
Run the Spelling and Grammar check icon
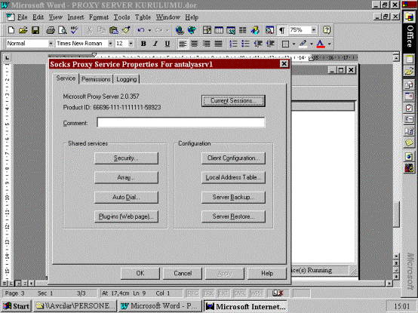(x=75, y=30)
